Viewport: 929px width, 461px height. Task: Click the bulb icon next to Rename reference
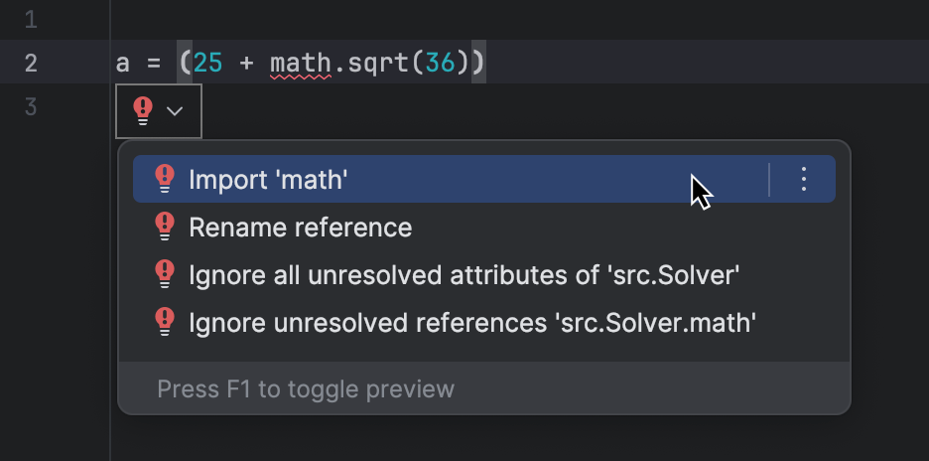[165, 227]
